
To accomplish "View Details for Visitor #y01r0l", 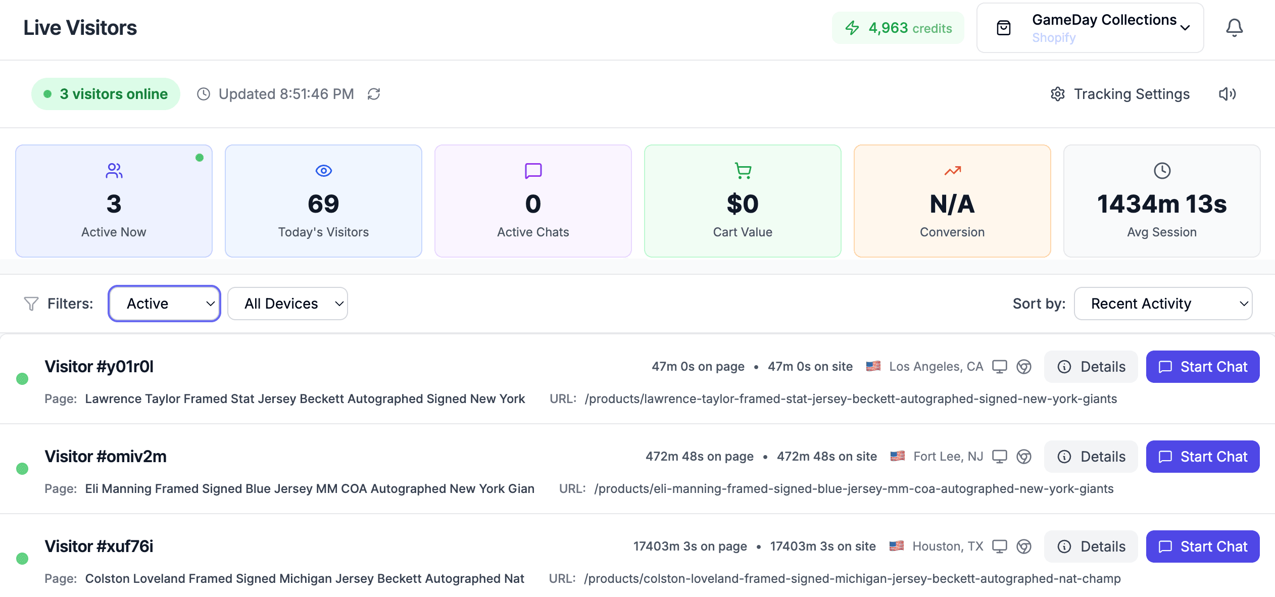I will tap(1091, 367).
